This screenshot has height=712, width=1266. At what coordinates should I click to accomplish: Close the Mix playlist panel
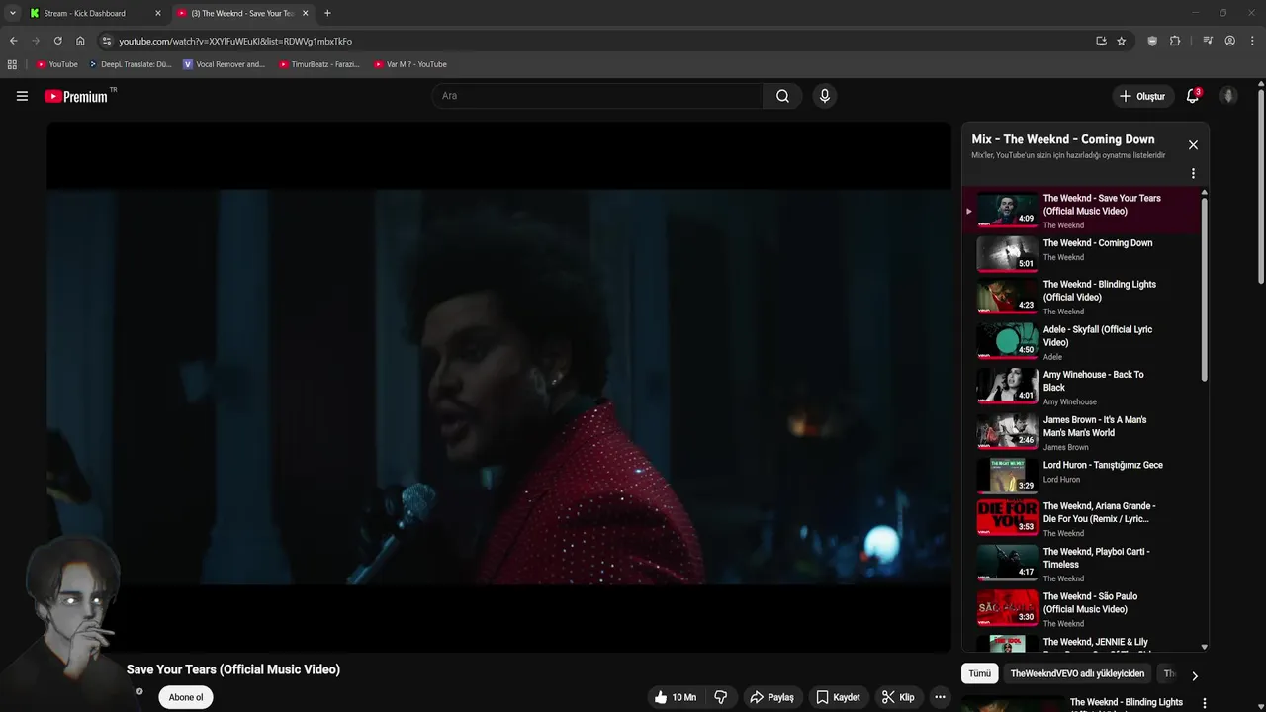(x=1193, y=145)
